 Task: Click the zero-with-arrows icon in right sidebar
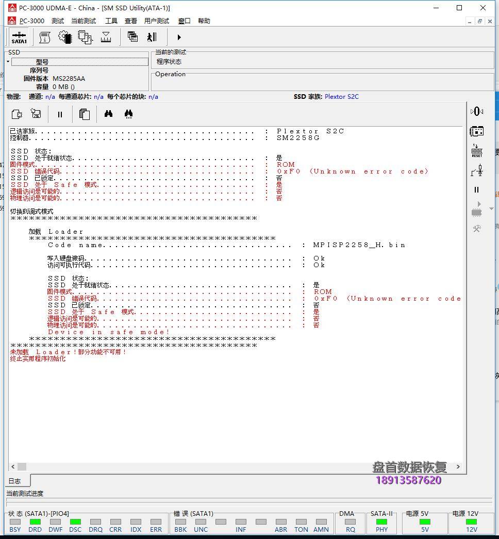(x=477, y=111)
